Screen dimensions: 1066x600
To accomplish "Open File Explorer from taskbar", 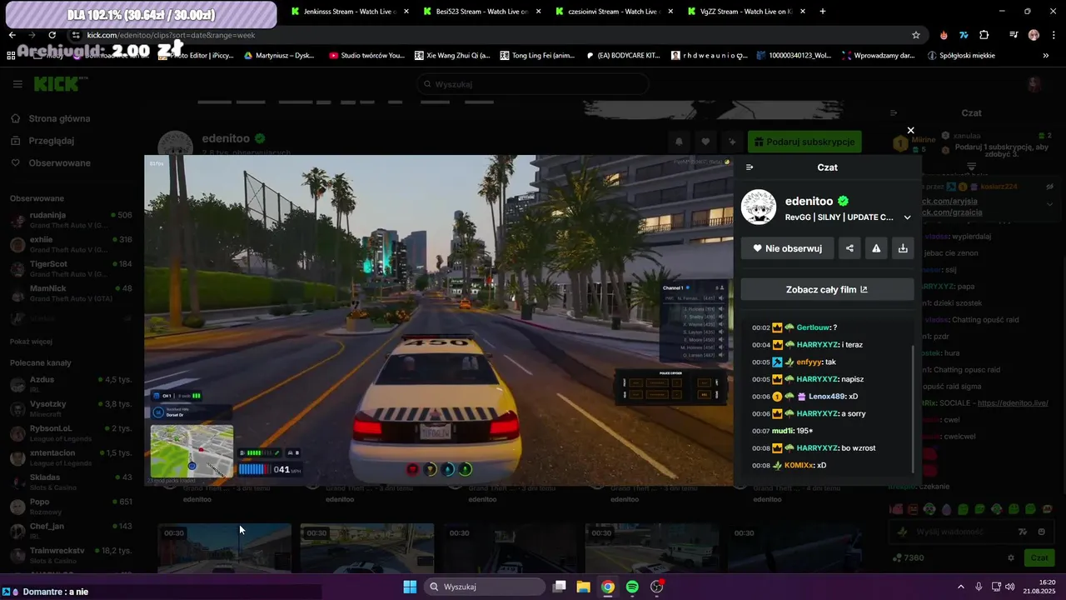I will pyautogui.click(x=584, y=587).
